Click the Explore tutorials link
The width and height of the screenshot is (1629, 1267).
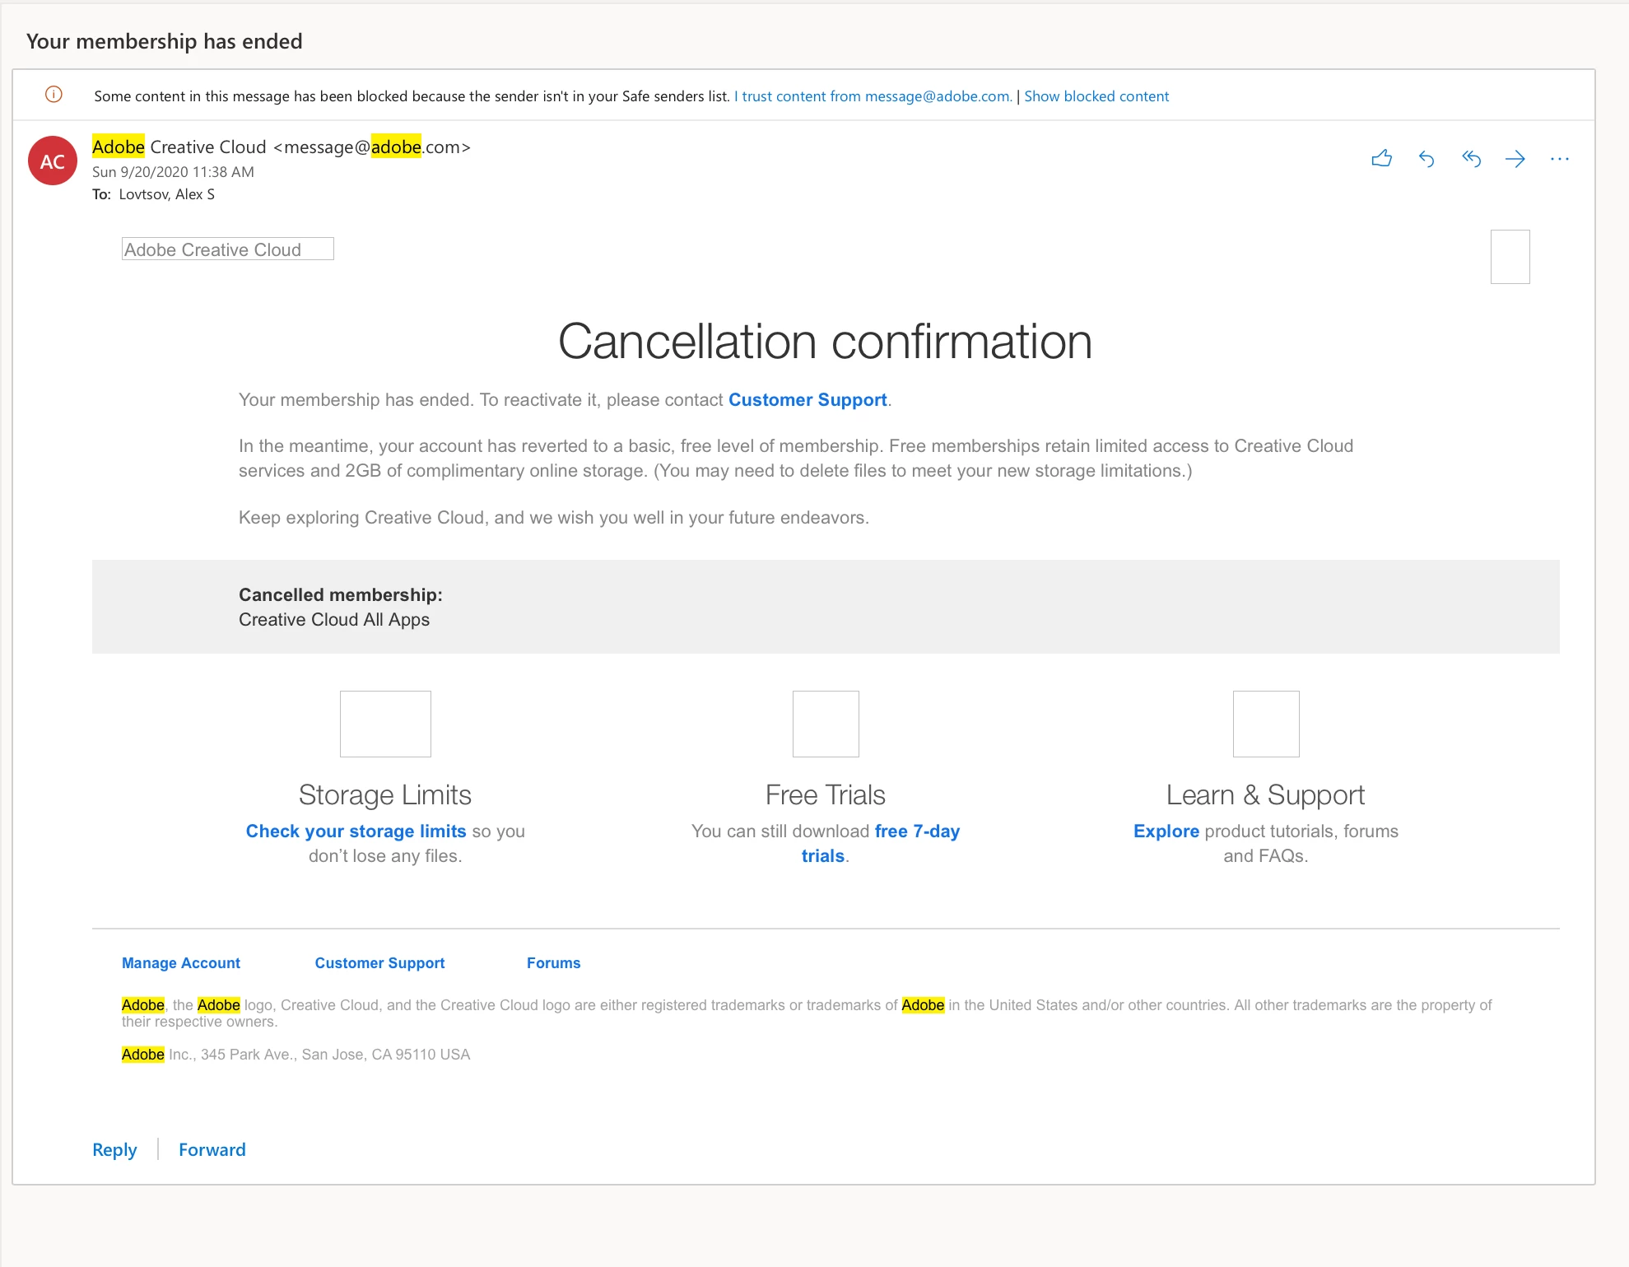[x=1166, y=831]
